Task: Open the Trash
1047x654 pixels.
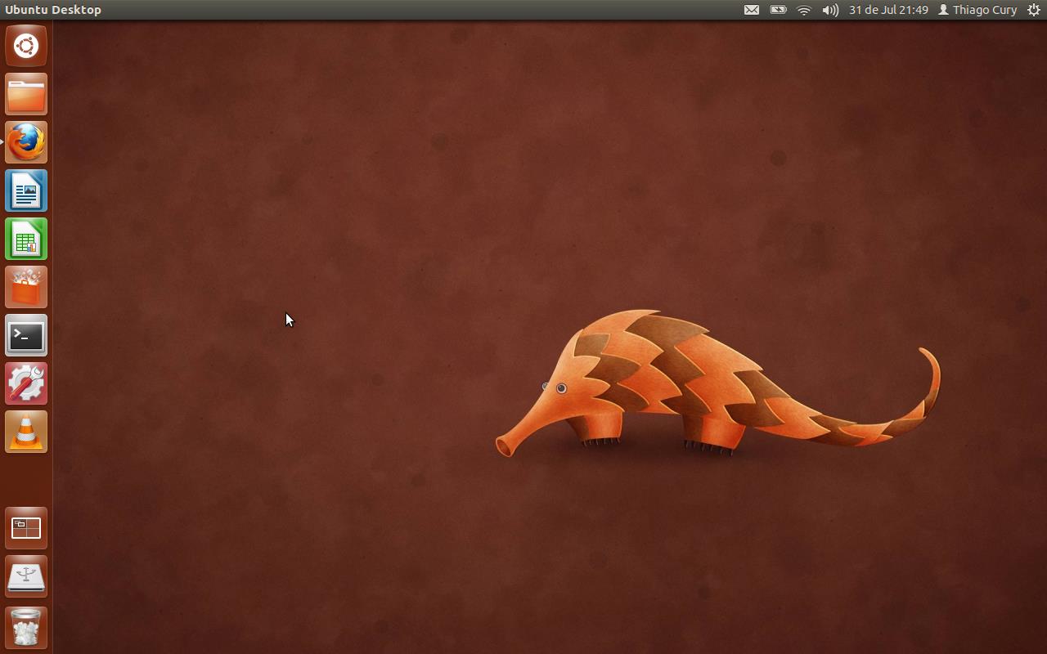Action: click(26, 626)
